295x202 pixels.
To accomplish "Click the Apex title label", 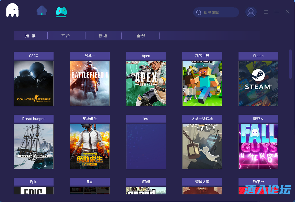I will click(146, 56).
